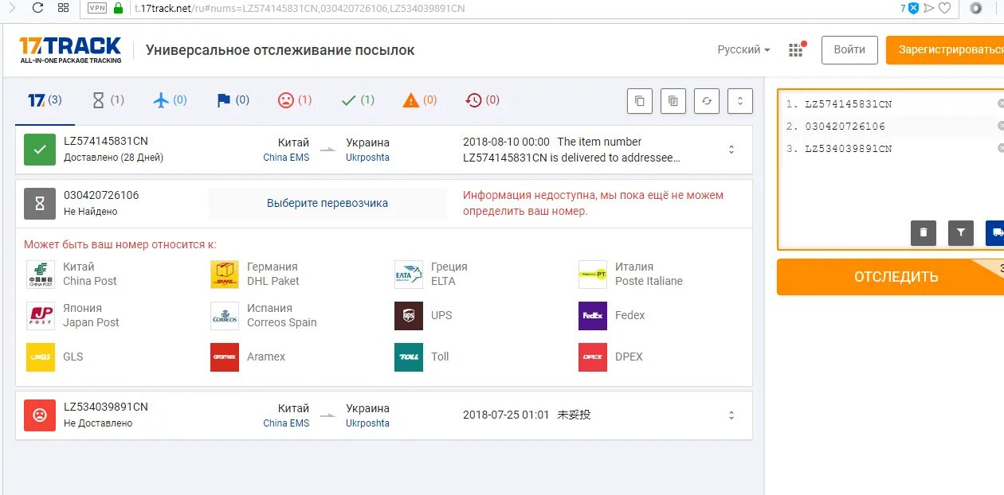Reload the page with browser refresh
Image resolution: width=1004 pixels, height=495 pixels.
37,8
